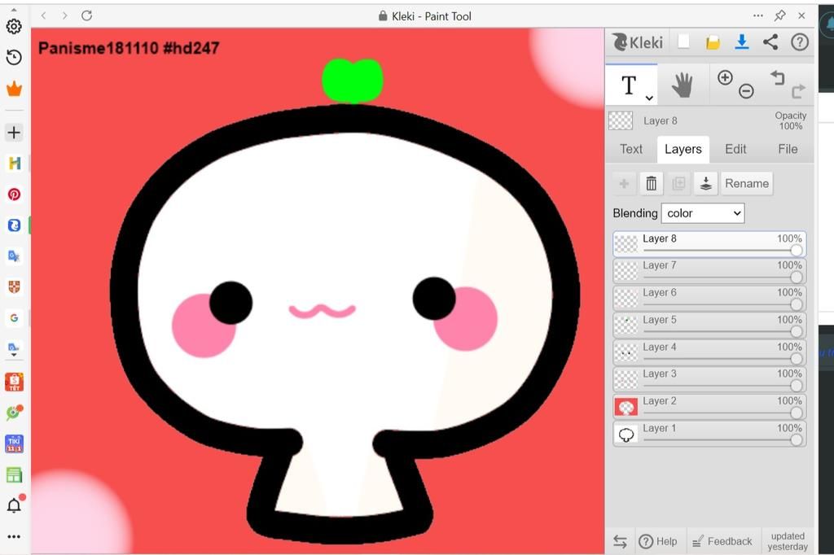This screenshot has width=834, height=555.
Task: Select Layer 3 in the layer list
Action: tap(709, 379)
